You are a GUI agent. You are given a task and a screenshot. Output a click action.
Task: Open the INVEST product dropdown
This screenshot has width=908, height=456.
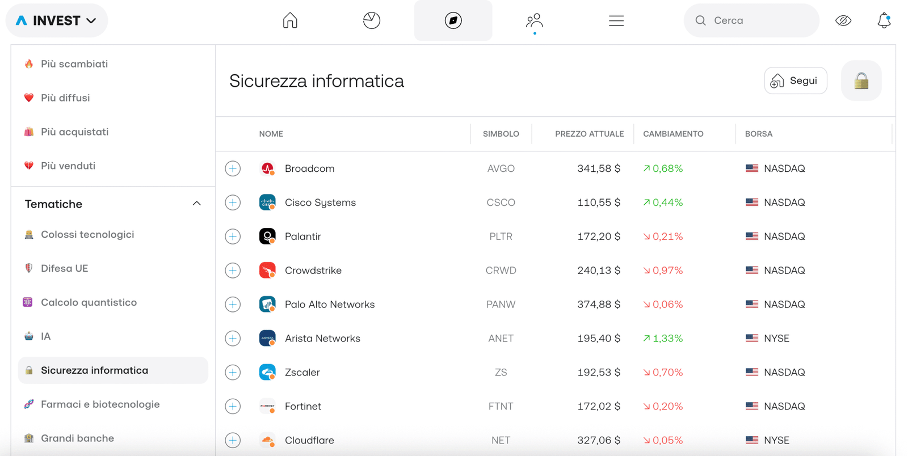(x=56, y=20)
